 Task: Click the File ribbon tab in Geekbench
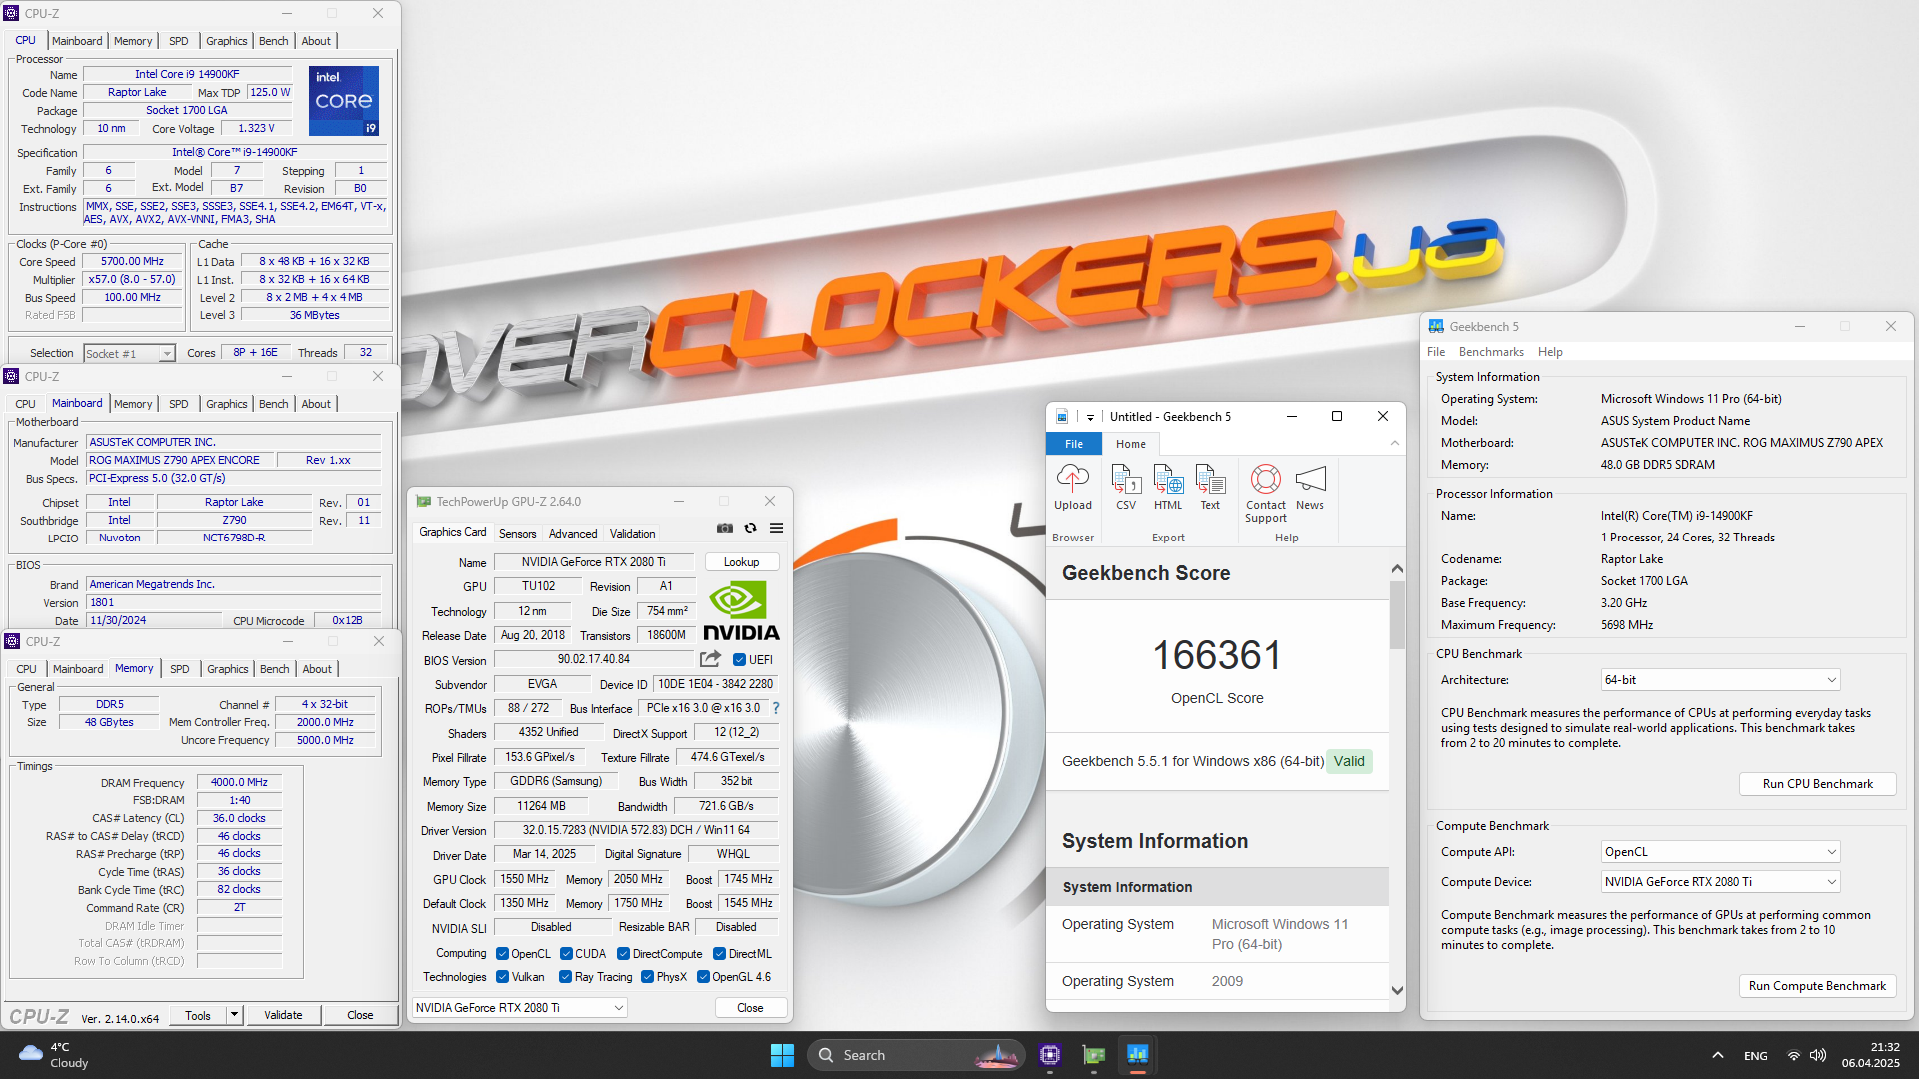coord(1074,444)
